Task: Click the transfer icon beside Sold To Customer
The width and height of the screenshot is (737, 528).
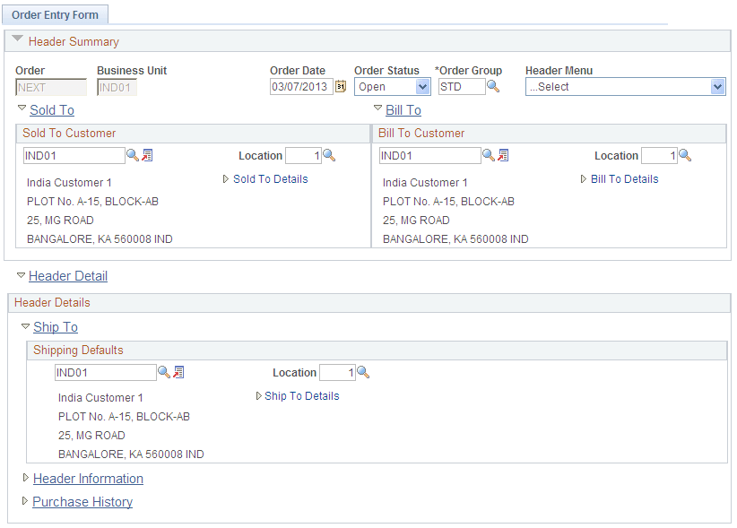Action: (146, 155)
